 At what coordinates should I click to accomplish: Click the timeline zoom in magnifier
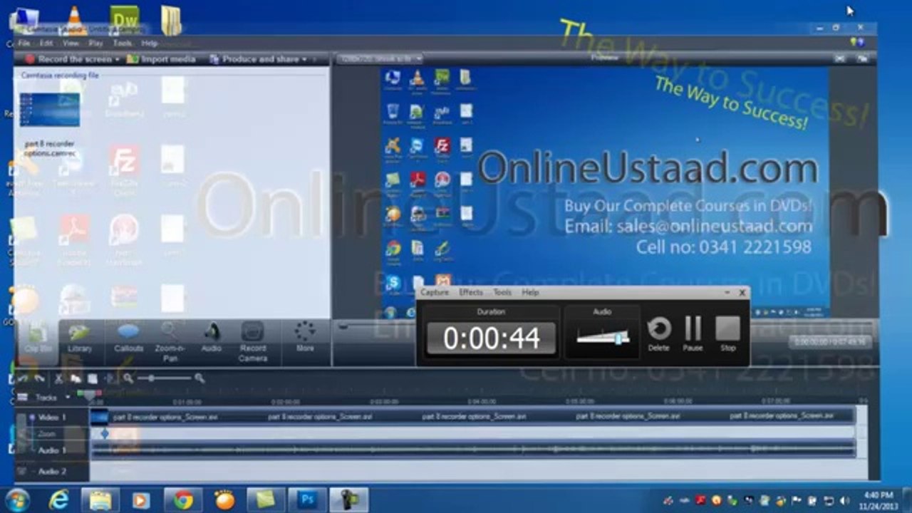pos(199,379)
